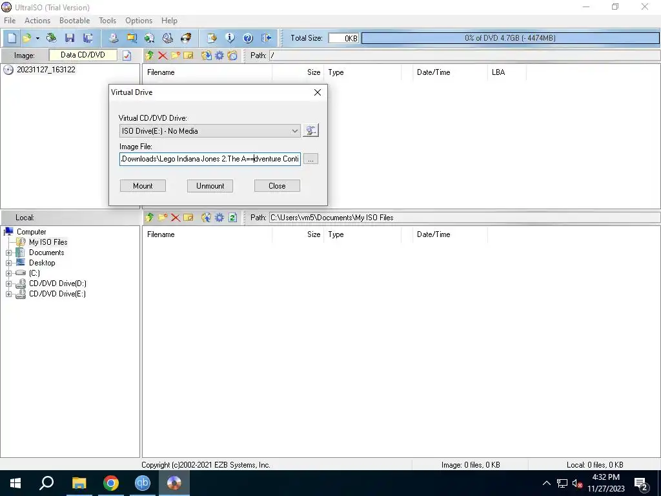Viewport: 661px width, 496px height.
Task: Open the Actions menu
Action: [x=37, y=20]
